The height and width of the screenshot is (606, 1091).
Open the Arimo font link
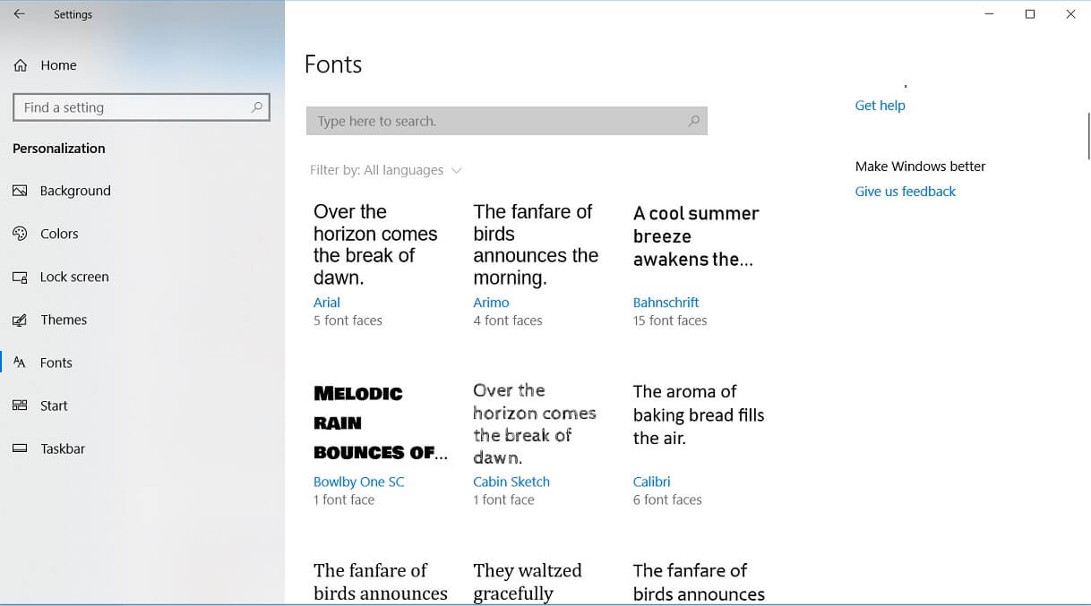pos(491,303)
